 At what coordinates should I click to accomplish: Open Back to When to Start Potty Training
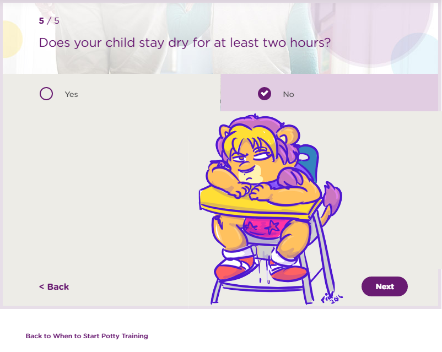pyautogui.click(x=87, y=335)
